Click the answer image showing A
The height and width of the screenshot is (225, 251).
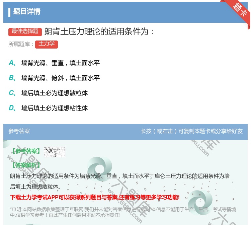point(55,152)
